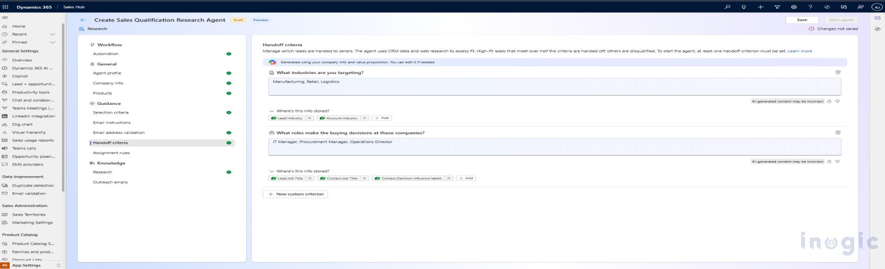
Task: Remove the Contact.Job Title field tag
Action: [x=365, y=178]
